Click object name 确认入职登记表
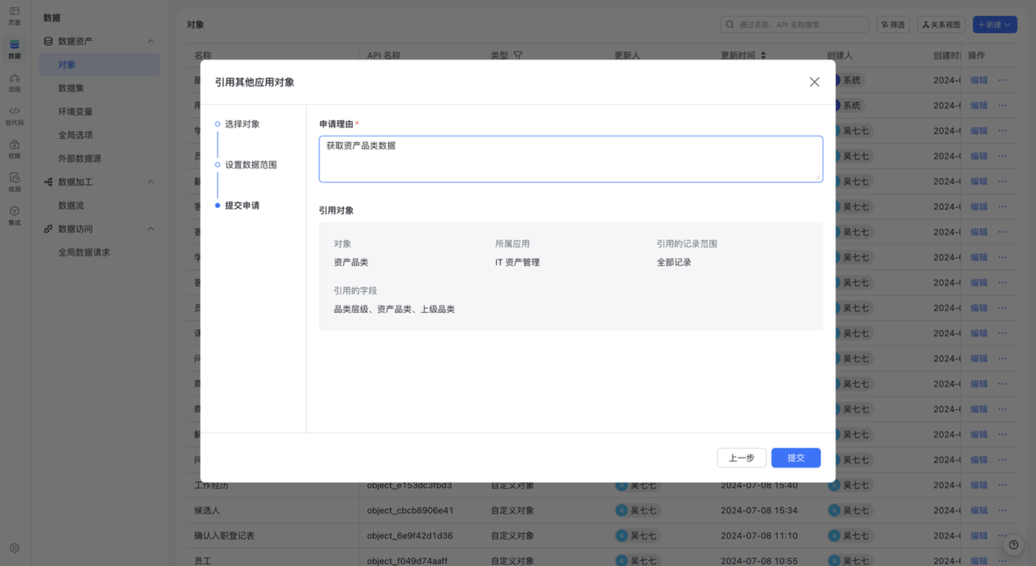1036x566 pixels. [224, 536]
